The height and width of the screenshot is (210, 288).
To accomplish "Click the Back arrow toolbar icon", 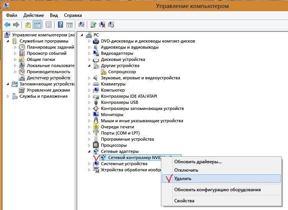I will click(x=7, y=25).
